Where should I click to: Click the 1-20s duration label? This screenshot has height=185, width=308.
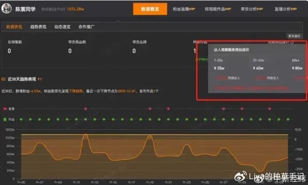pyautogui.click(x=218, y=60)
